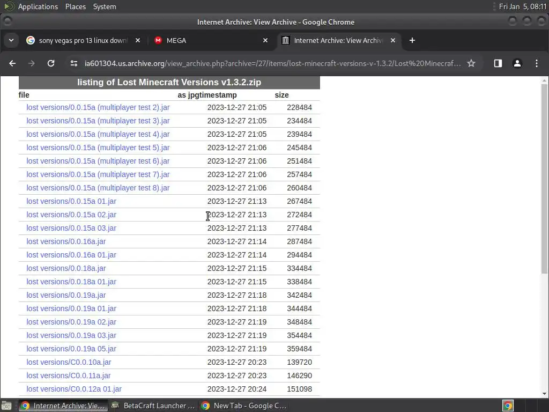
Task: Open Chrome three-dot menu
Action: [536, 63]
